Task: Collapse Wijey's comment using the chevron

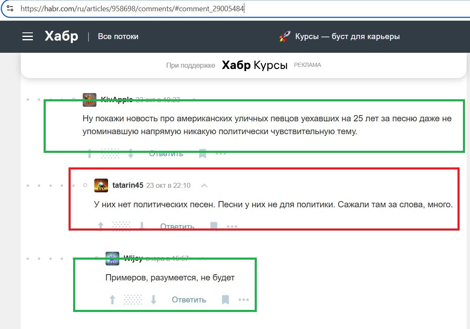Action: (x=203, y=258)
